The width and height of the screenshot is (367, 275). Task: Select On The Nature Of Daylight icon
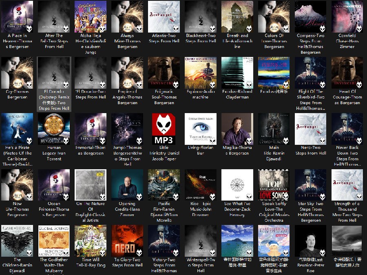(91, 185)
